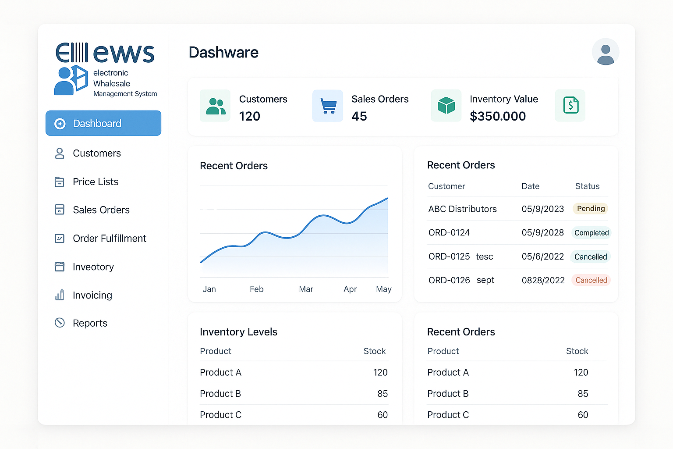Image resolution: width=673 pixels, height=449 pixels.
Task: Click the Cancelled badge for ORD-0126
Action: tap(591, 280)
